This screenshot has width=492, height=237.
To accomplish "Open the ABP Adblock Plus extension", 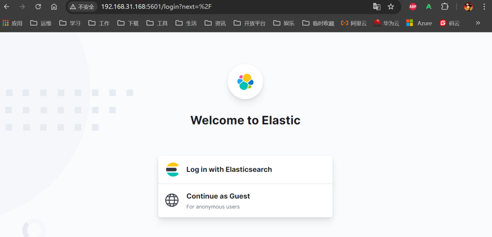I will (x=413, y=6).
